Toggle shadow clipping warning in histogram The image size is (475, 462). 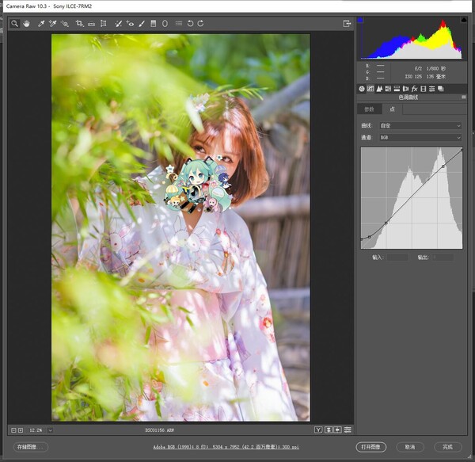360,20
